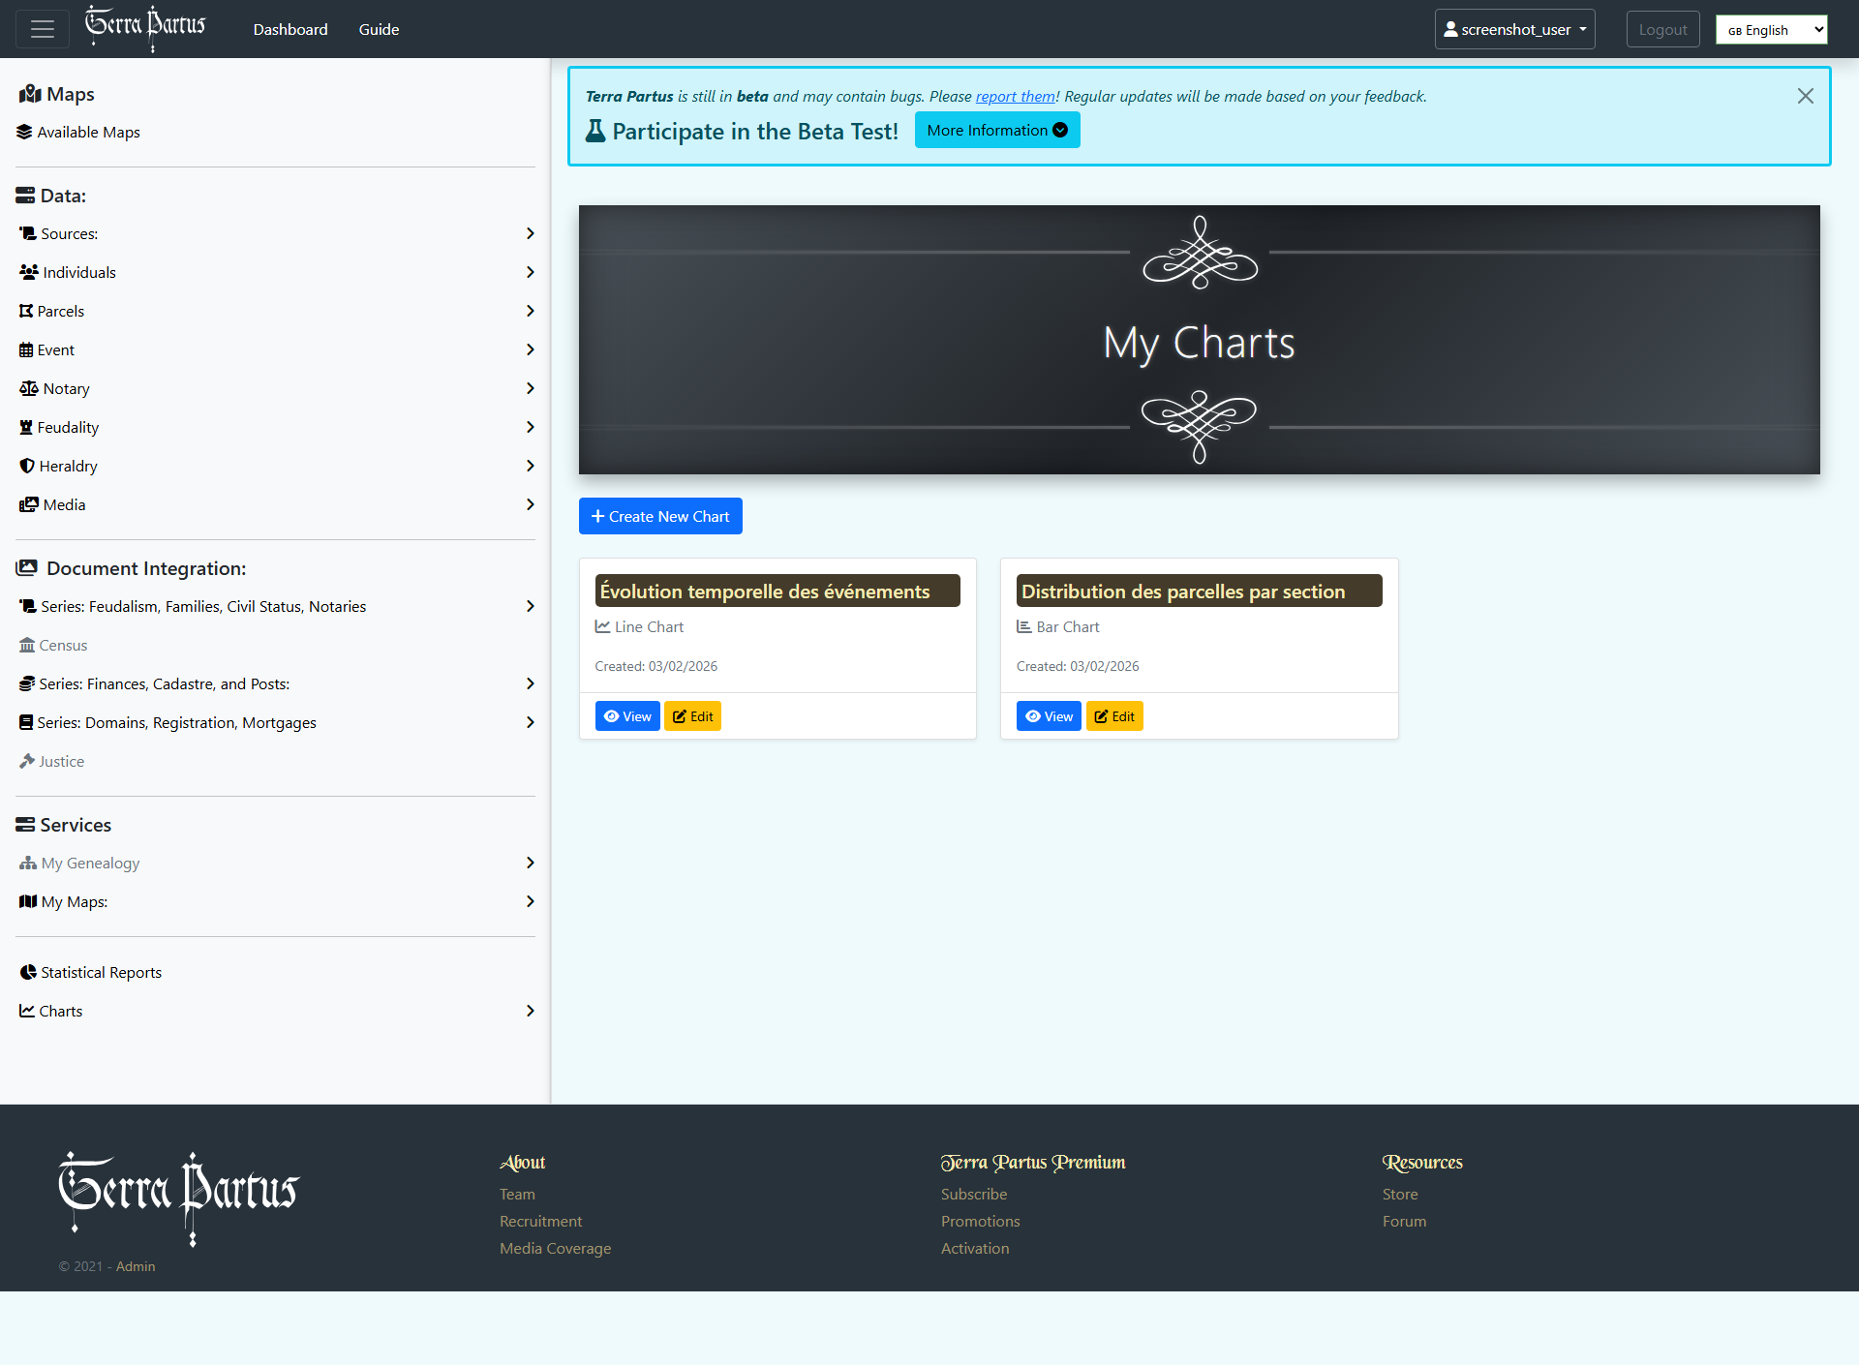Screen dimensions: 1859x1365
Task: Open the Dashboard nav item
Action: (x=290, y=29)
